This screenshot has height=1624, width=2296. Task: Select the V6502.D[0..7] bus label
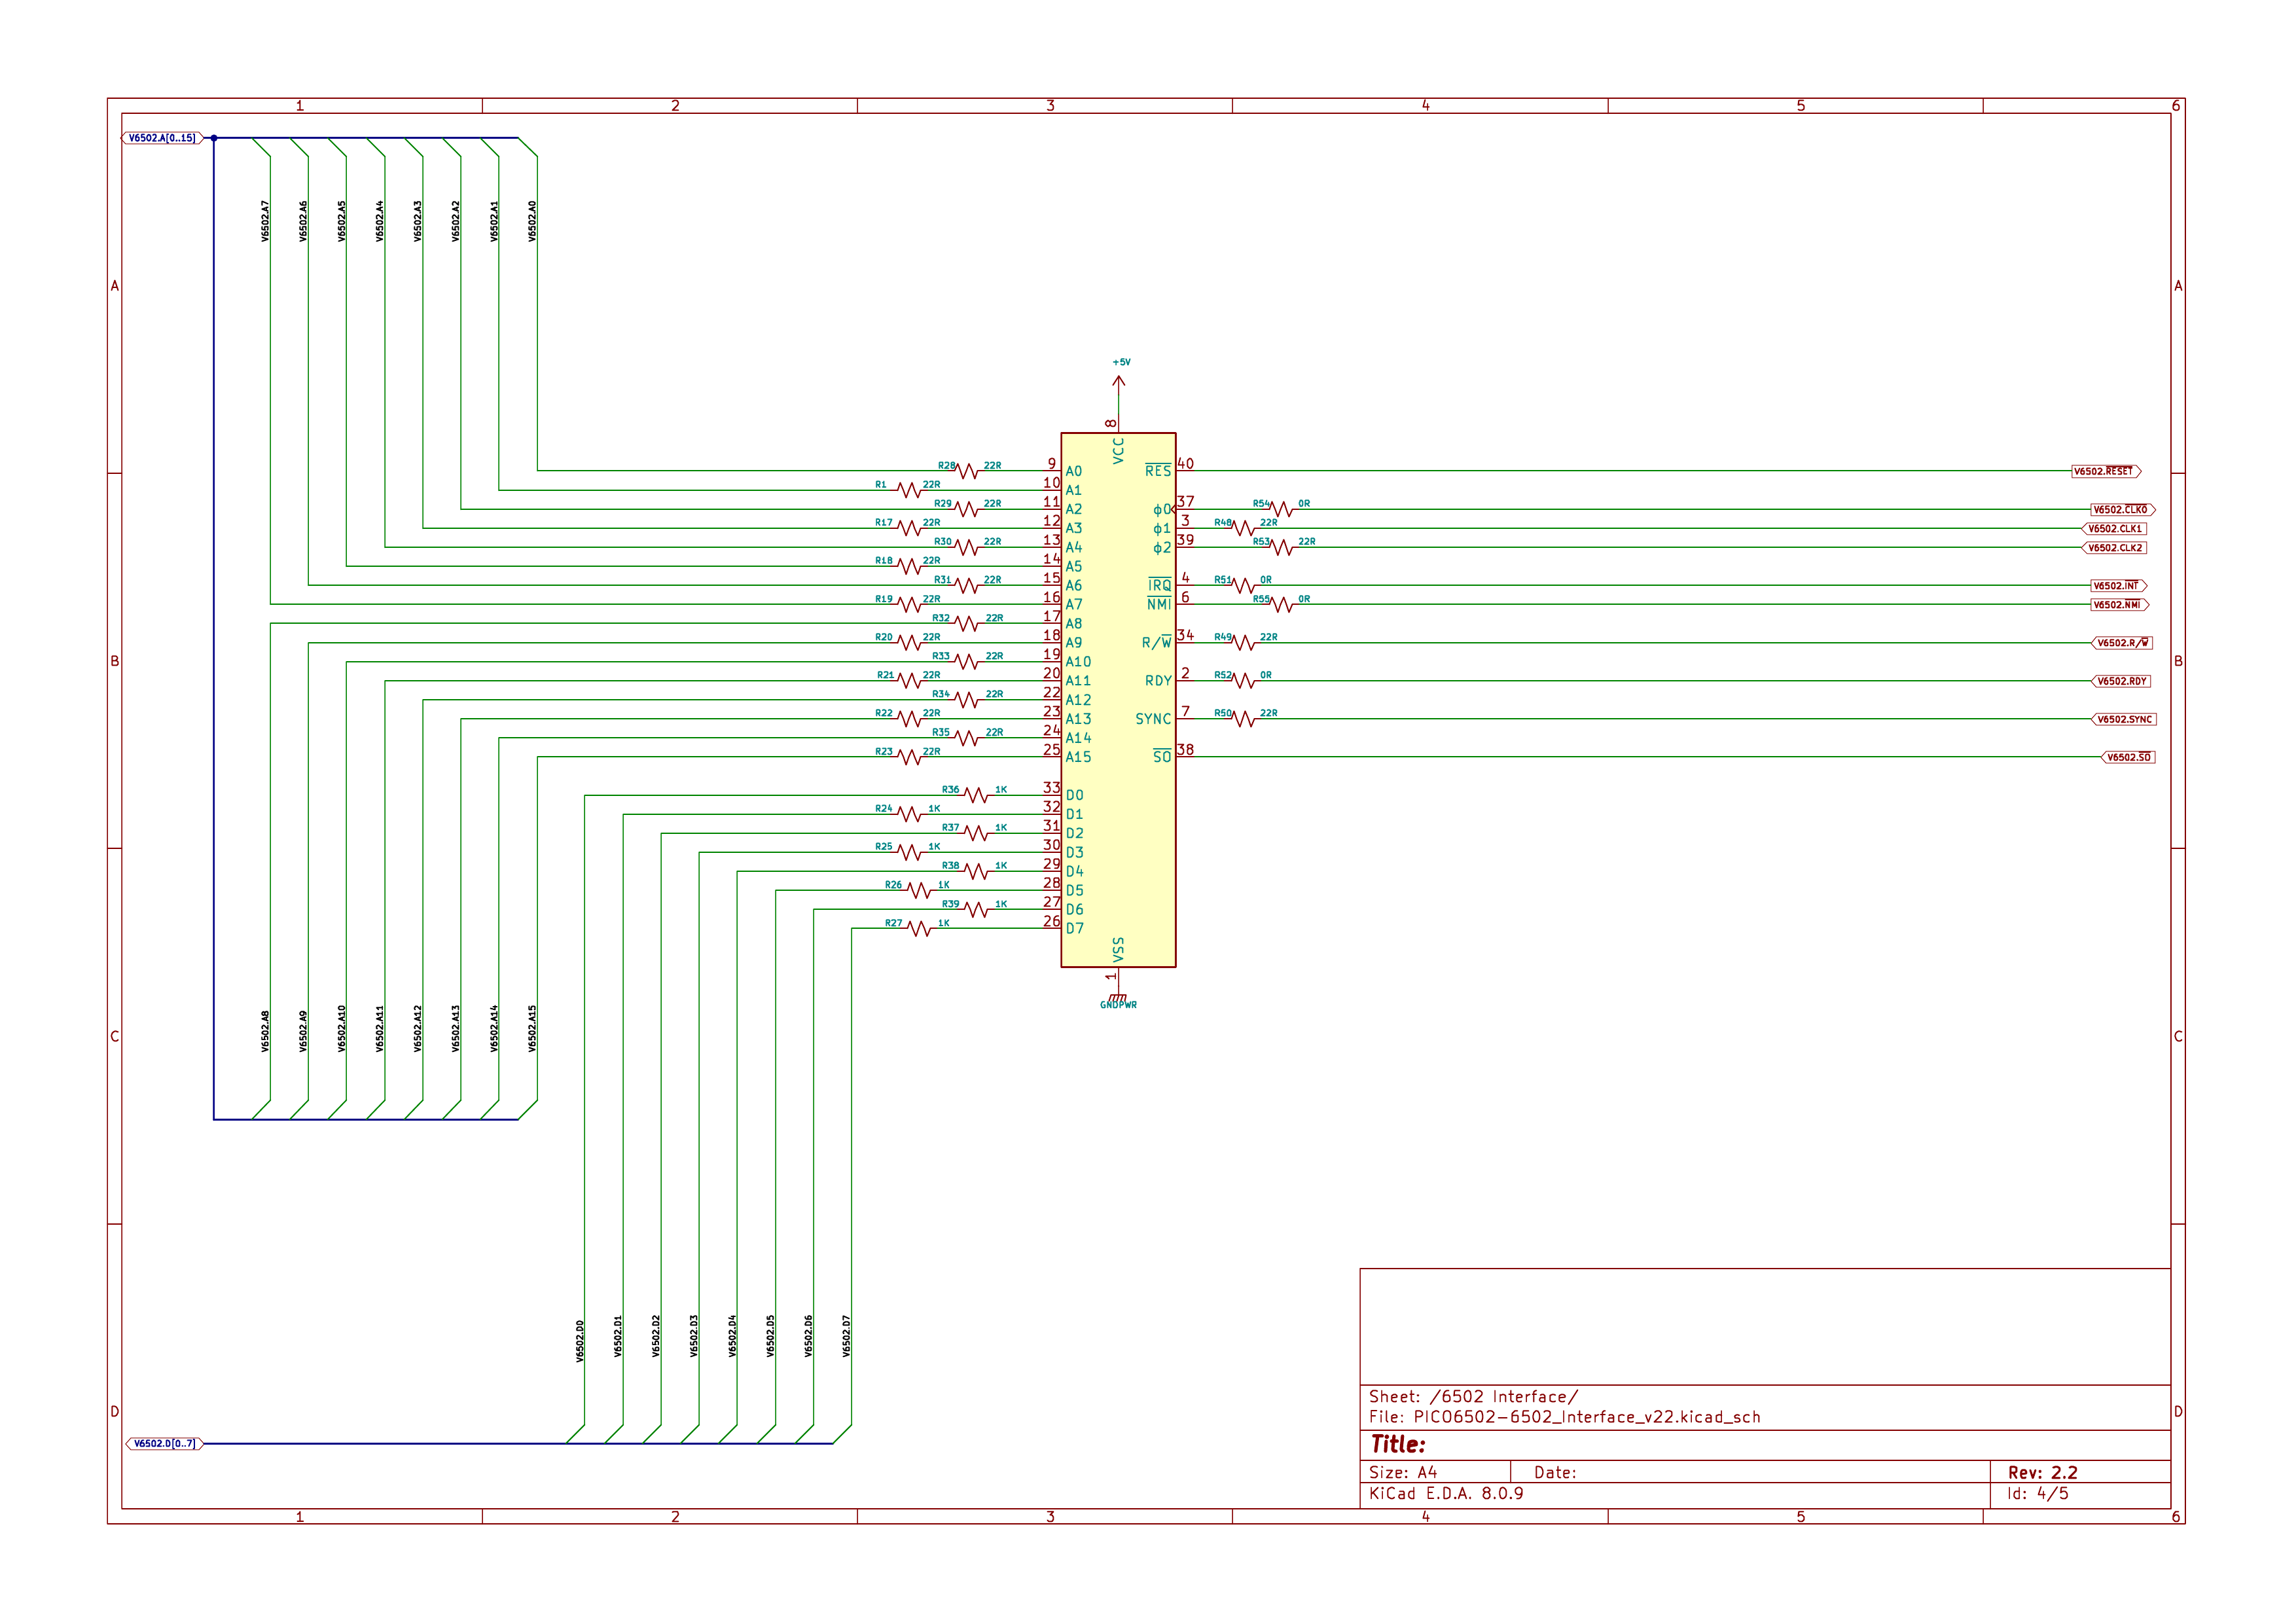165,1443
